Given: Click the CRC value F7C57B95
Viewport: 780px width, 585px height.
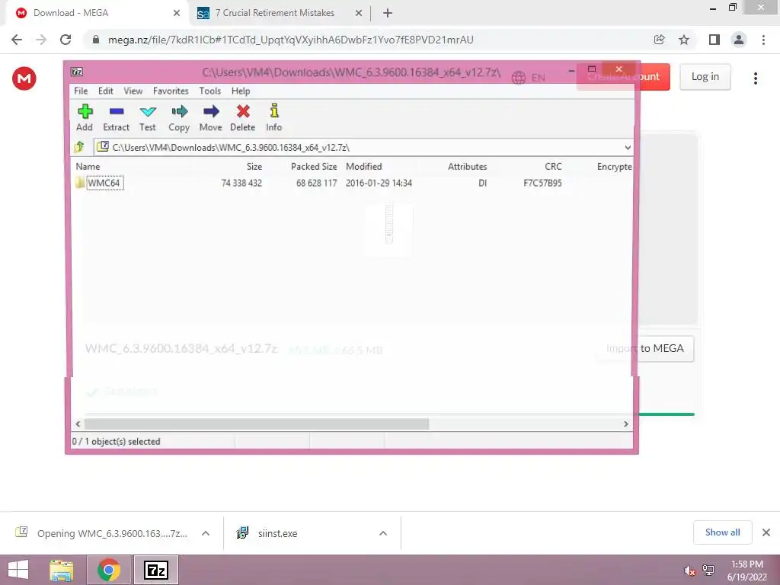Looking at the screenshot, I should click(542, 183).
